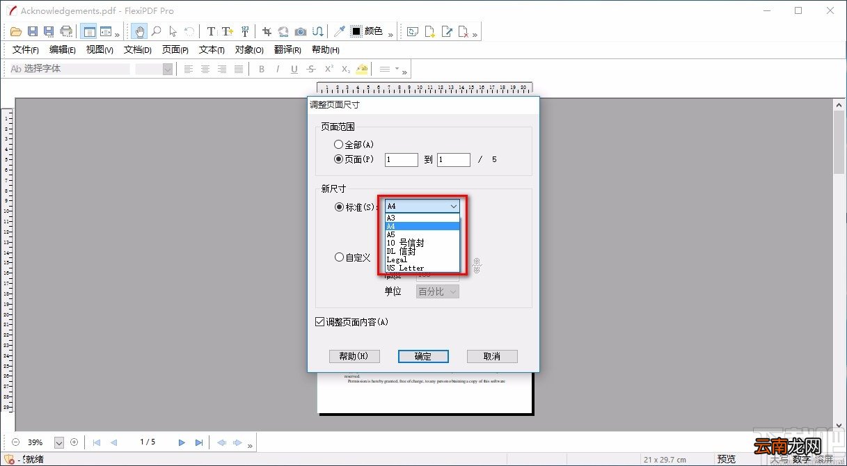Select the 全部(A) radio button
This screenshot has width=847, height=466.
(x=339, y=145)
